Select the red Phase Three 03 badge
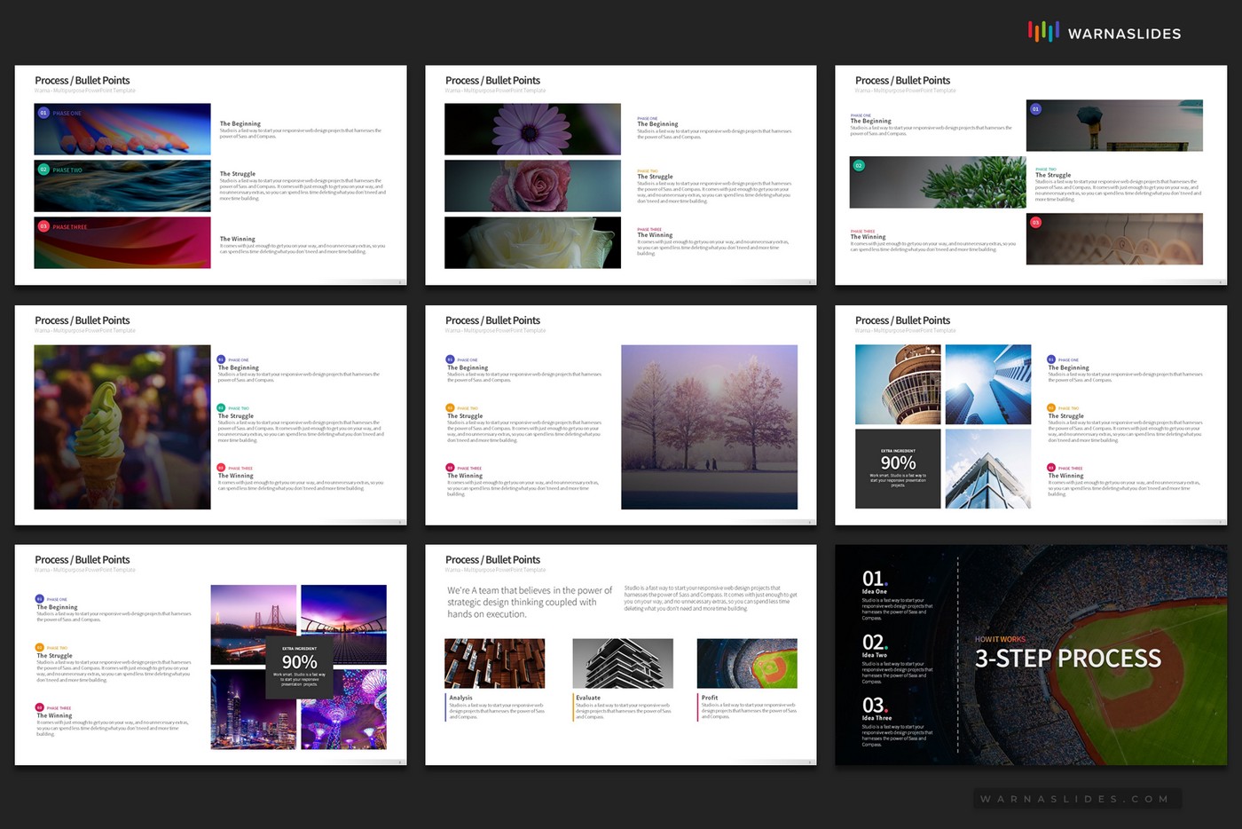Viewport: 1242px width, 829px height. coord(42,226)
